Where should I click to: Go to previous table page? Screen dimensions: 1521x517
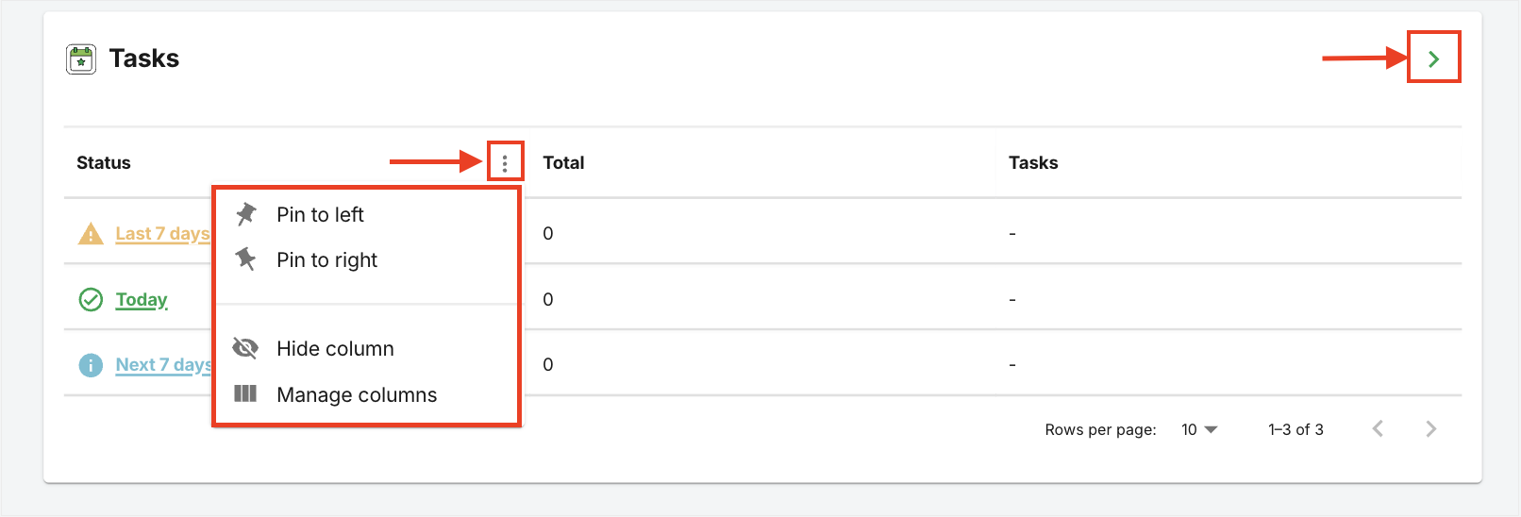[1378, 429]
